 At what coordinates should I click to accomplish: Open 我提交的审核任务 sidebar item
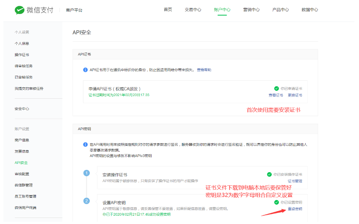click(29, 89)
